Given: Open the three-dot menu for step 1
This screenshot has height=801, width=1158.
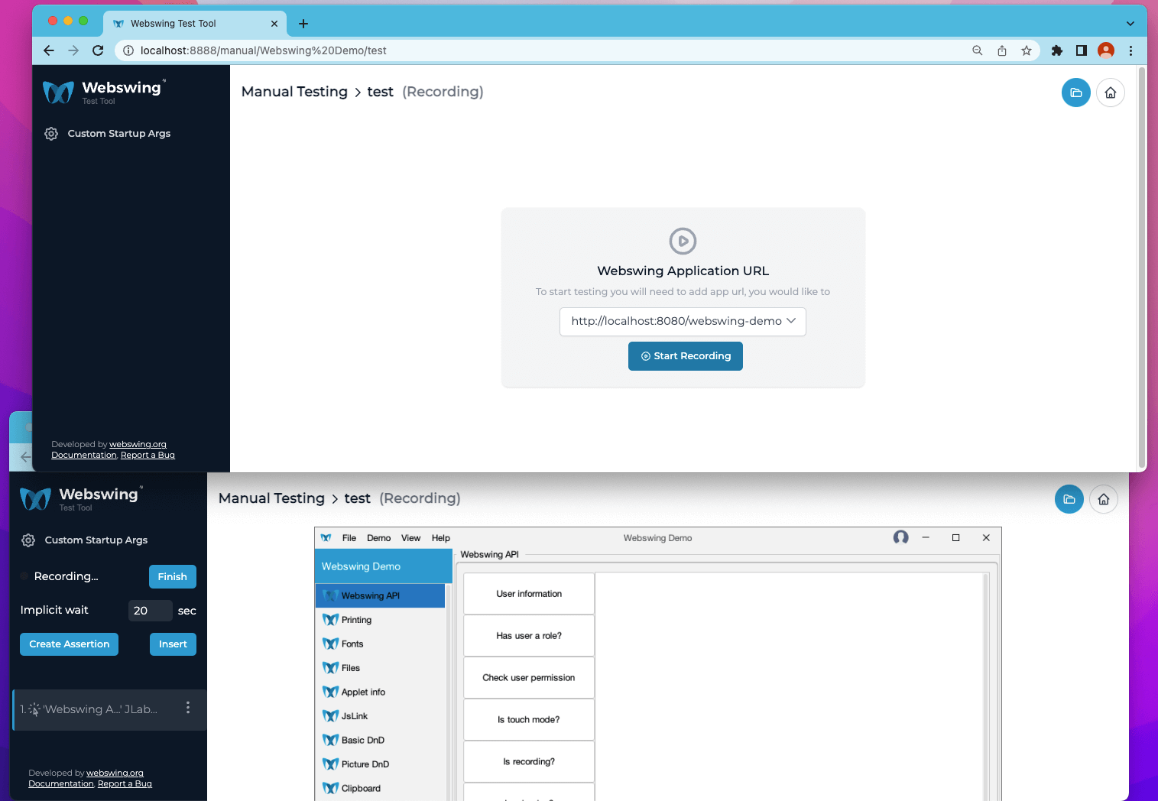Looking at the screenshot, I should tap(187, 708).
